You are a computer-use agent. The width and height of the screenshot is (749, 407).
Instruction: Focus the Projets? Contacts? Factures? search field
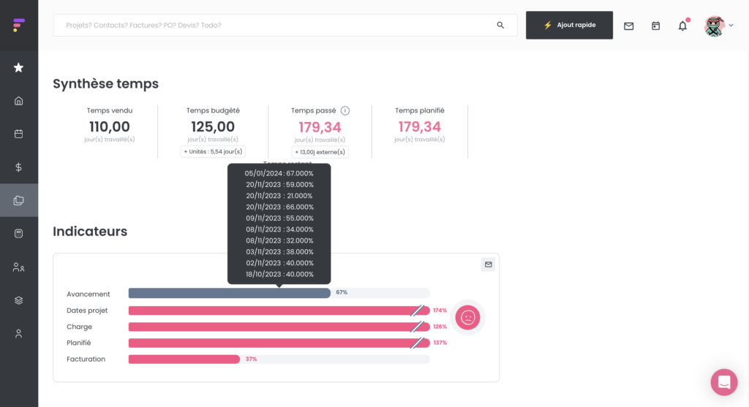click(x=285, y=25)
